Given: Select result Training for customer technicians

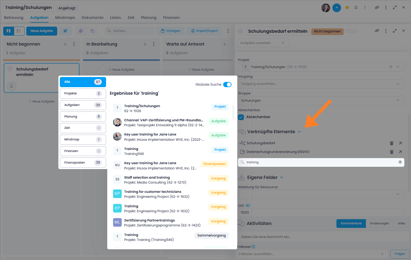Looking at the screenshot, I should pyautogui.click(x=171, y=194).
